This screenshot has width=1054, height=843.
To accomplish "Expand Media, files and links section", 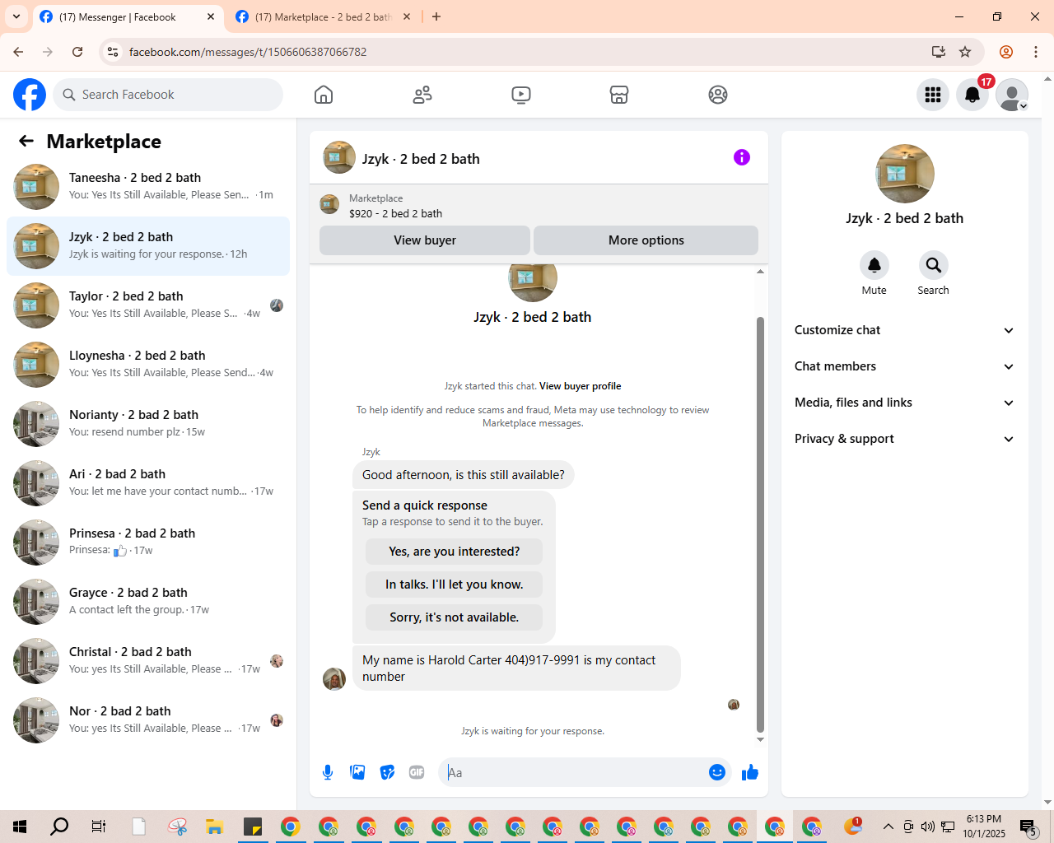I will click(x=904, y=403).
